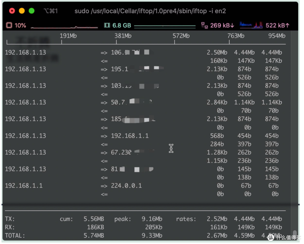Click the 192.168.1.1 destination host entry

pos(130,136)
